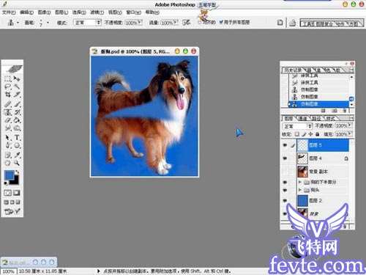Screen dimensions: 366x275
Task: Hide the 狗头 layer group
Action: pyautogui.click(x=285, y=190)
